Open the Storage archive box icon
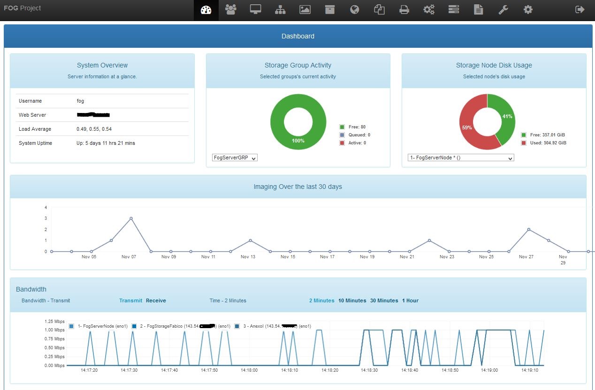This screenshot has width=595, height=390. (x=330, y=9)
